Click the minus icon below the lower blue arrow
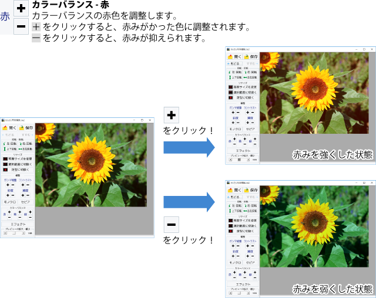Screen dimensions: 376x298 [x=171, y=224]
